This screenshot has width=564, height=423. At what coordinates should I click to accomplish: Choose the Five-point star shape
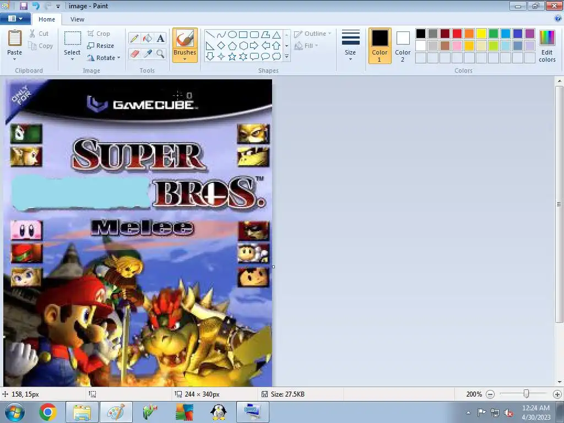pos(232,57)
